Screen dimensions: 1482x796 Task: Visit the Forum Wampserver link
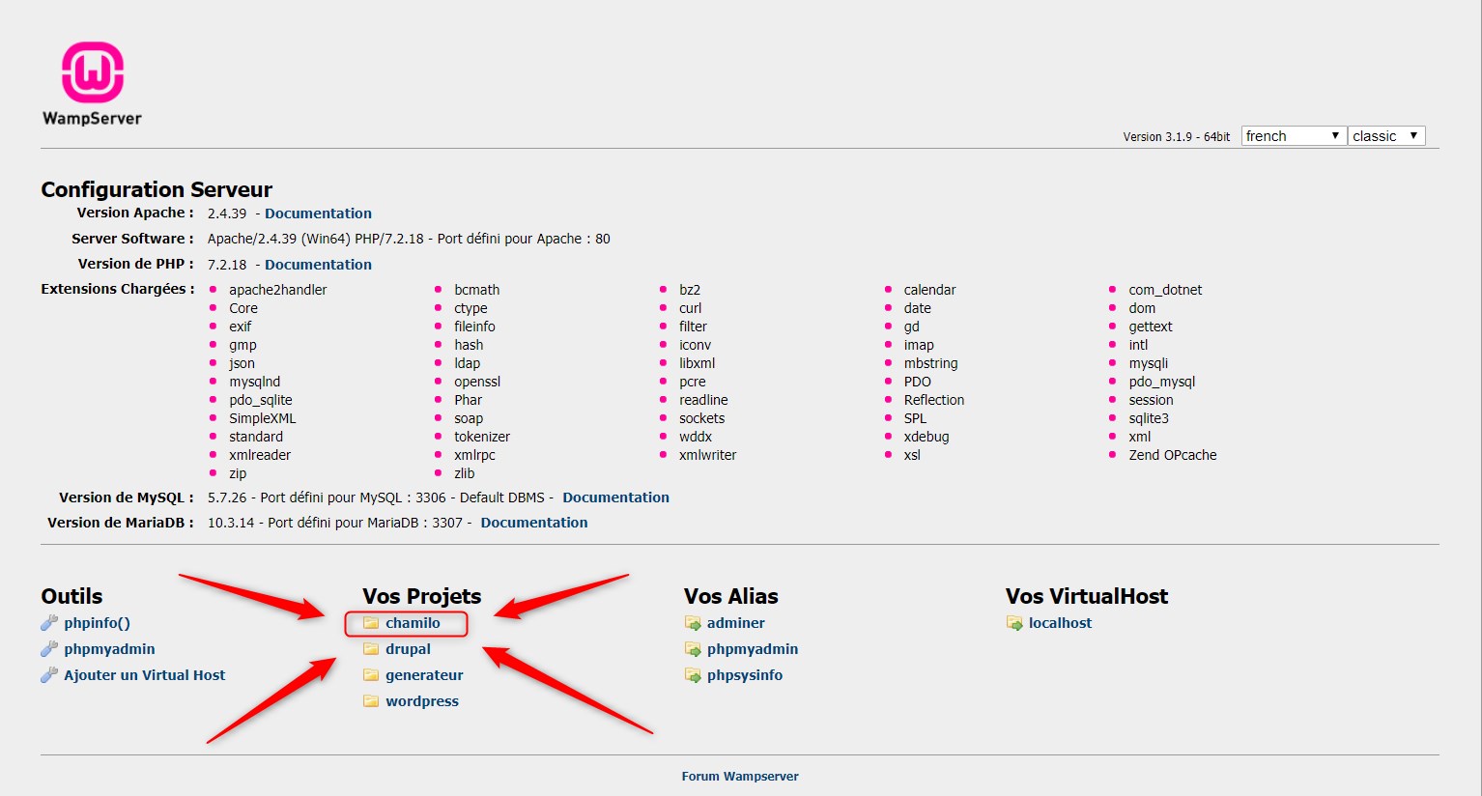tap(740, 777)
